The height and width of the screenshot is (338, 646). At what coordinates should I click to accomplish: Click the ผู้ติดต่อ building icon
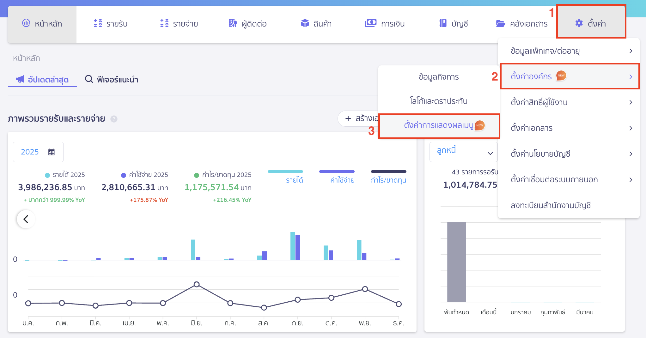(233, 23)
